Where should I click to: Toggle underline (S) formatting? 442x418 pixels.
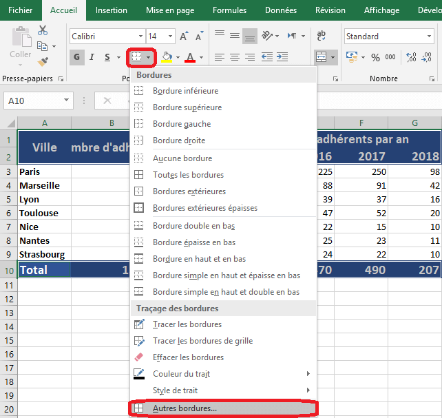108,57
